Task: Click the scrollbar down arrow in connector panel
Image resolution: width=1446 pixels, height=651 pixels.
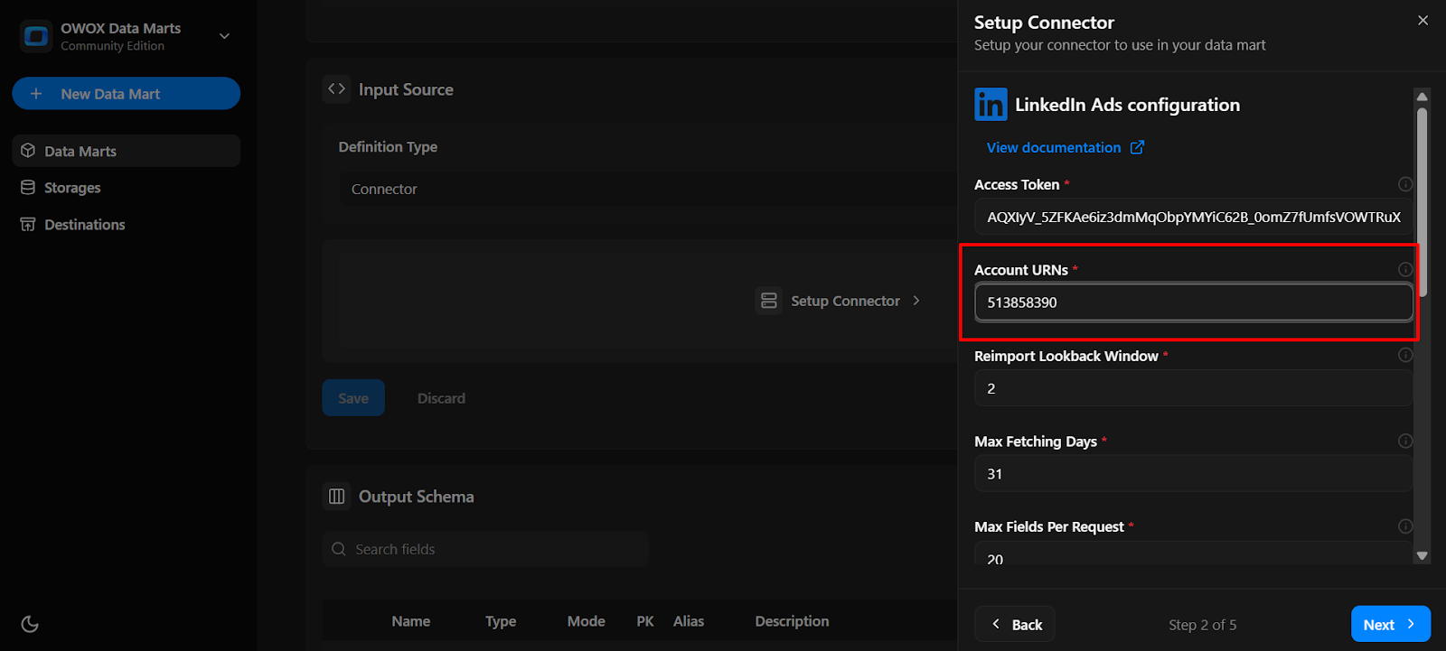Action: (x=1423, y=556)
